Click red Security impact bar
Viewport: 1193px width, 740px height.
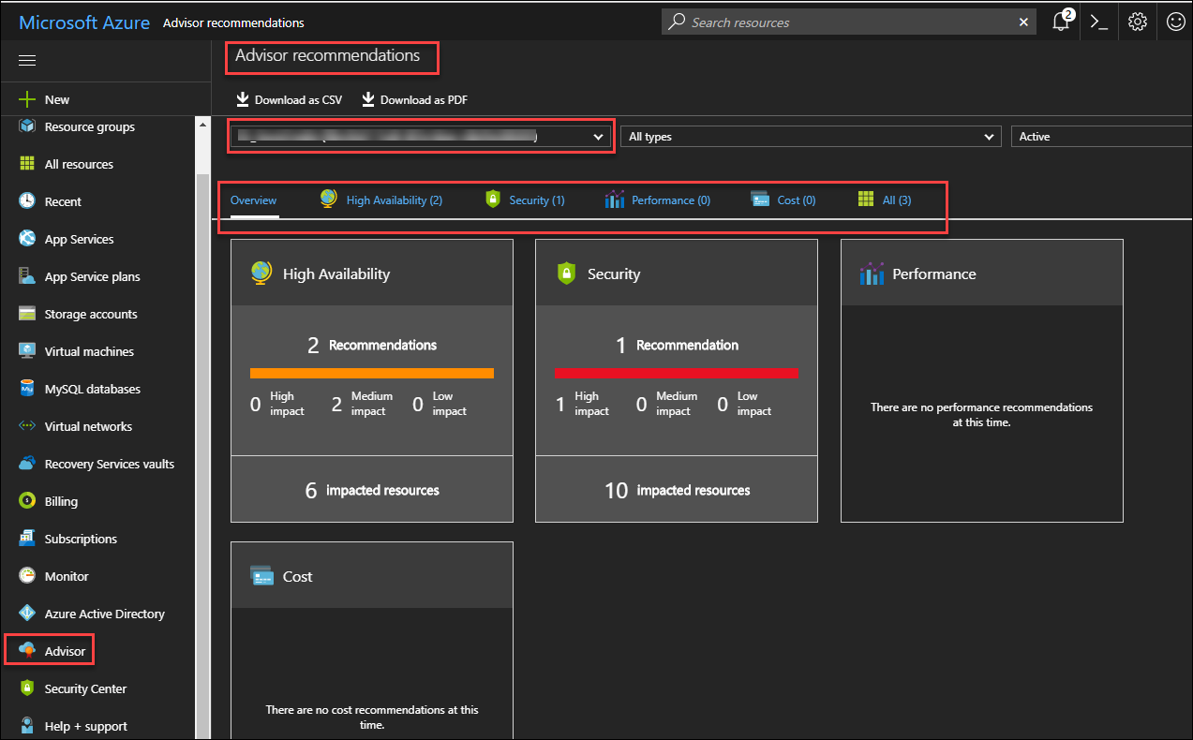(x=677, y=373)
